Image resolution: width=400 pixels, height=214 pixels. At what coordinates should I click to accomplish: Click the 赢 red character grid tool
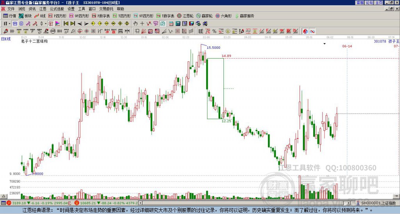coord(113,31)
